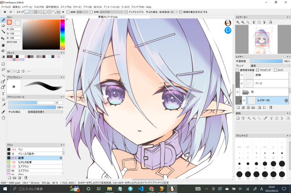Create a new raster layer
Viewport: 291px width, 193px height.
tap(238, 107)
